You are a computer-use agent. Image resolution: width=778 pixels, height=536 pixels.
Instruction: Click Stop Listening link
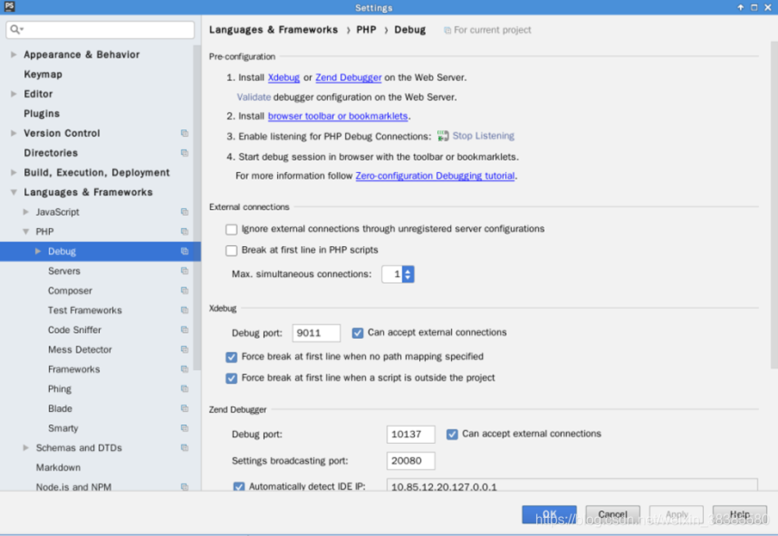tap(484, 136)
